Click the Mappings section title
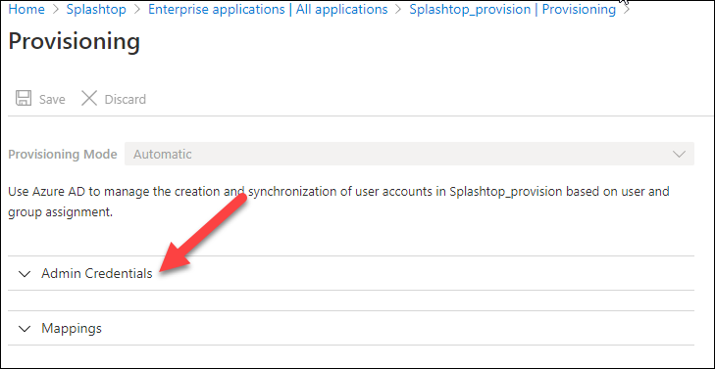 (x=72, y=328)
